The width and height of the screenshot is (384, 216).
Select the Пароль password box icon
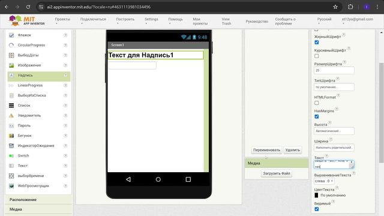11,125
